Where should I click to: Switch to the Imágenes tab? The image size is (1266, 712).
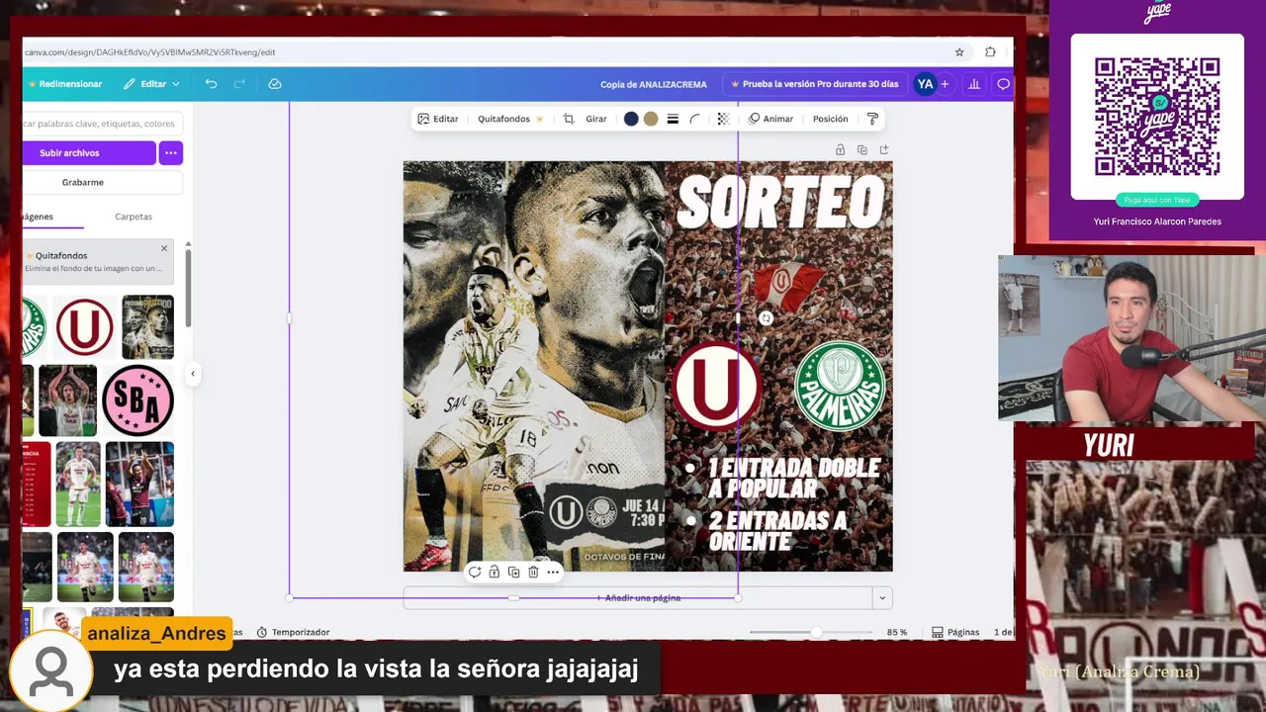click(x=38, y=217)
